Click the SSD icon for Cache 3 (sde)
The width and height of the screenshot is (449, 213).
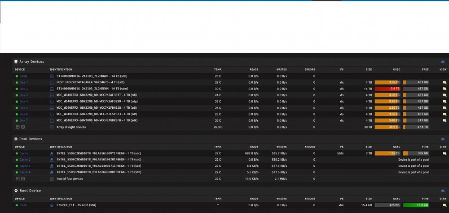[52, 166]
